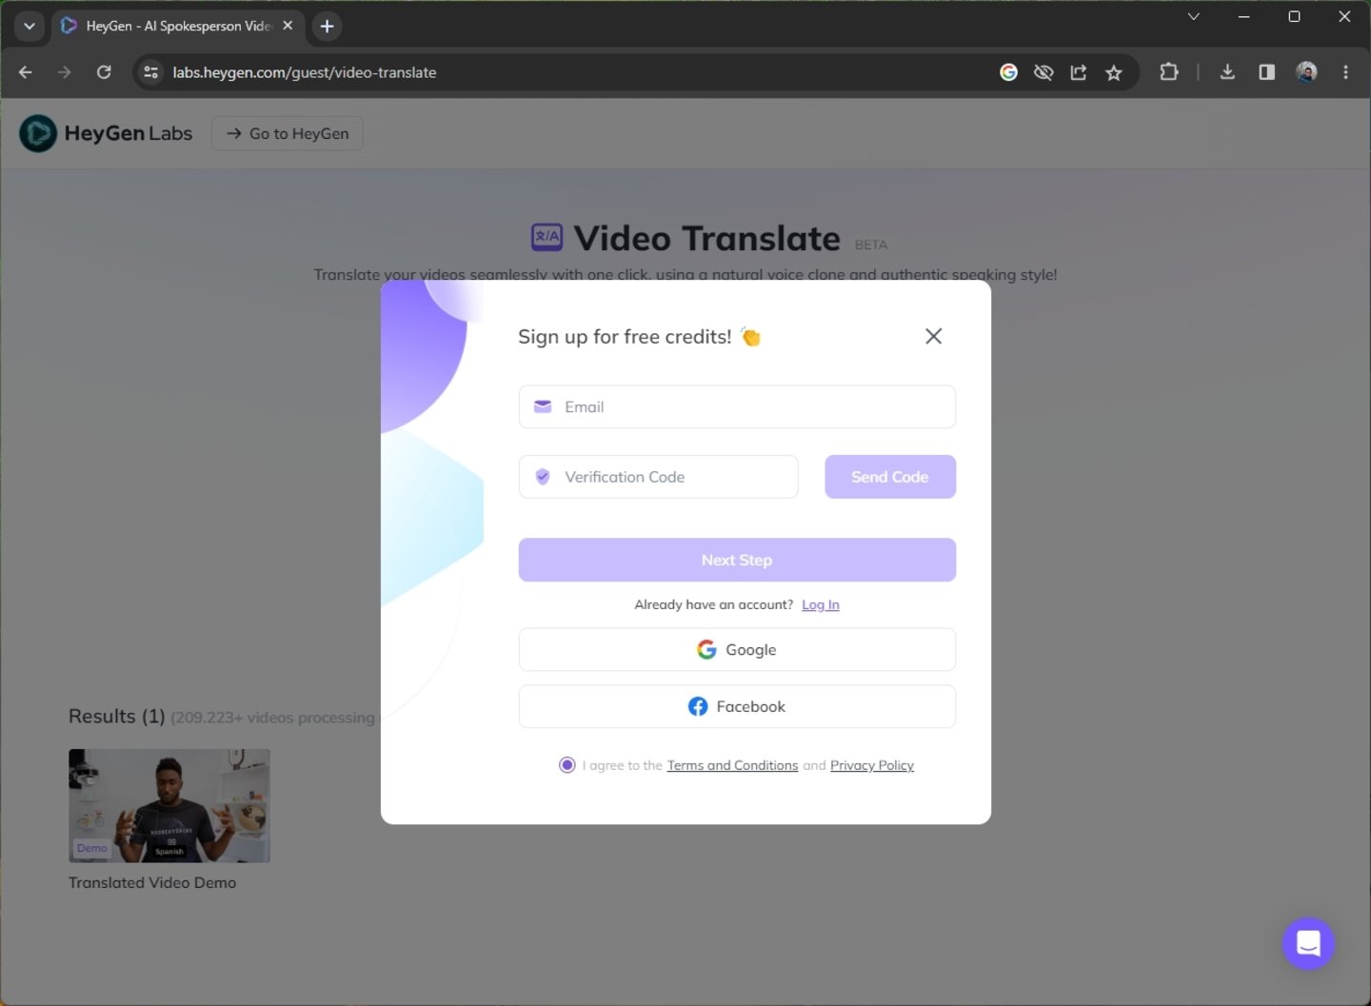Minimize the browser window
Viewport: 1371px width, 1006px height.
click(x=1243, y=16)
